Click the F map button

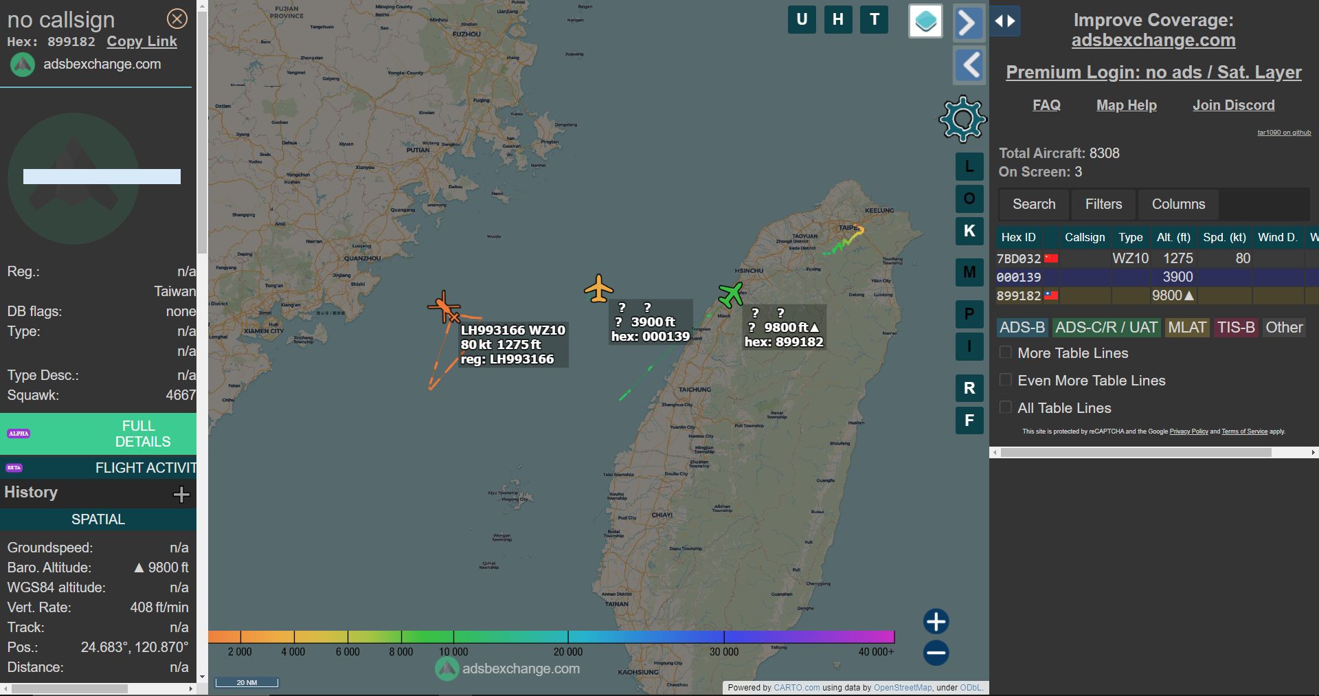[969, 420]
